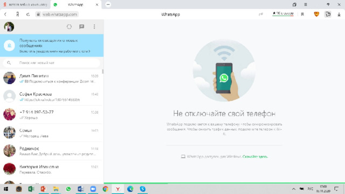The width and height of the screenshot is (345, 194).
Task: Bookmark the page with the bookmark icon
Action: pyautogui.click(x=302, y=15)
